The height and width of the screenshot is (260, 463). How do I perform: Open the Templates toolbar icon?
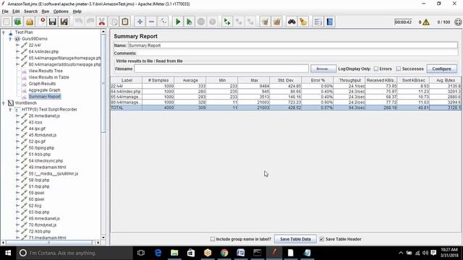(17, 22)
